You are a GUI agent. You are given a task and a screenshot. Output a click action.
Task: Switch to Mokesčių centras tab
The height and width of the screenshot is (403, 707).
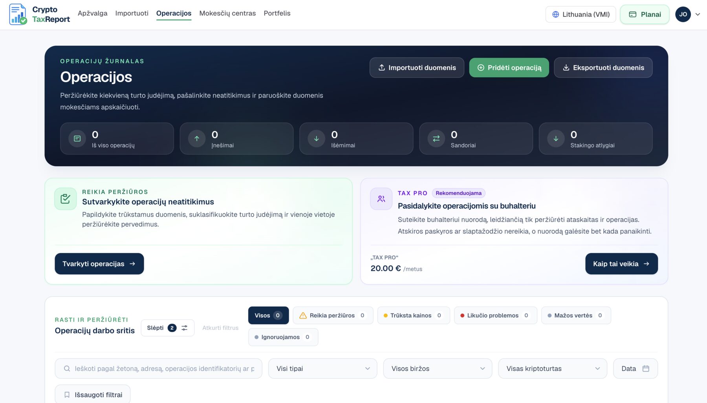227,13
